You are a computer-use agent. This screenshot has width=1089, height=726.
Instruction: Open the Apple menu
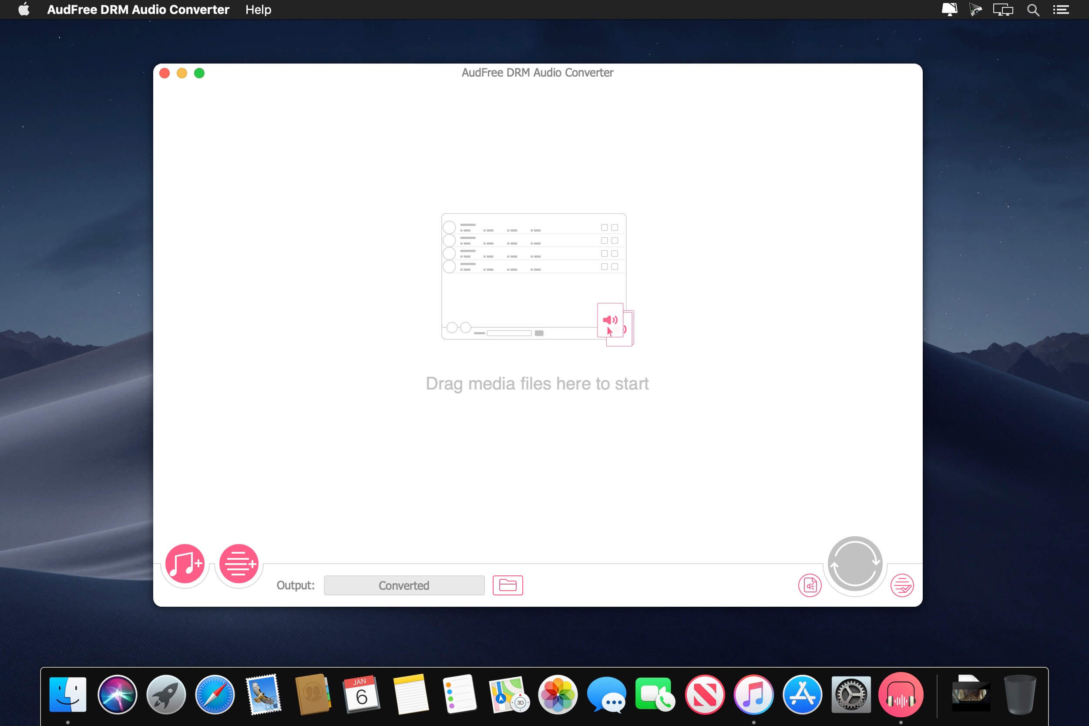click(x=24, y=10)
